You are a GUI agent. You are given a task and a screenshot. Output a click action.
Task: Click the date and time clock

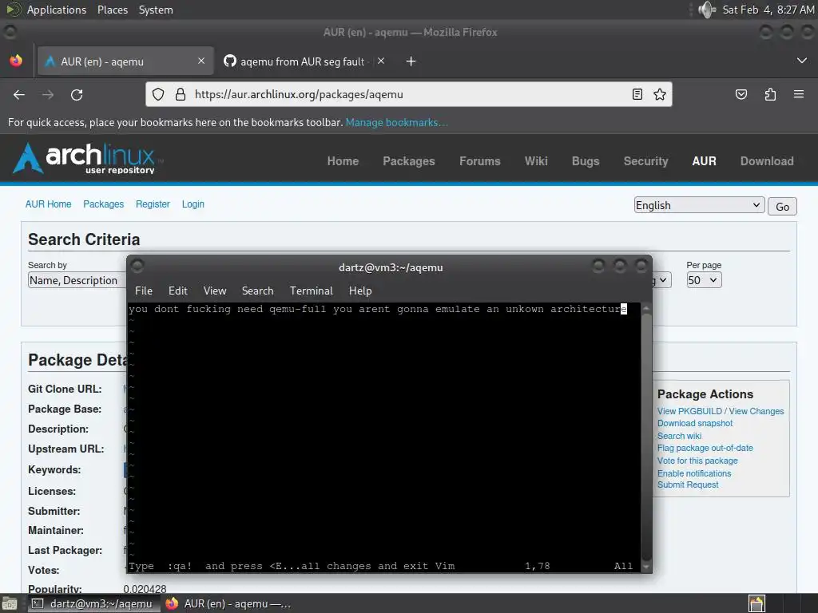coord(768,10)
